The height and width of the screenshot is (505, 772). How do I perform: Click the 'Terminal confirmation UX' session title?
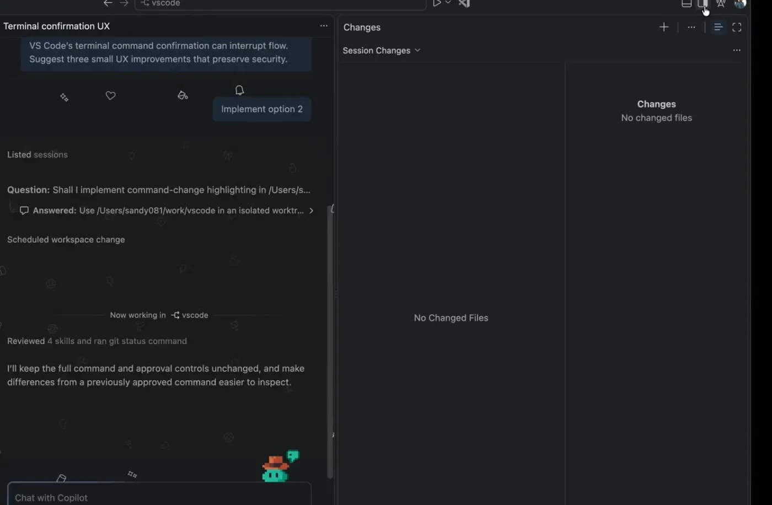(x=57, y=26)
